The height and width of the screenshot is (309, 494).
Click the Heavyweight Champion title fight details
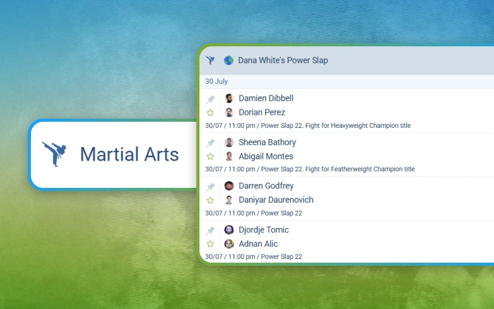coord(308,125)
